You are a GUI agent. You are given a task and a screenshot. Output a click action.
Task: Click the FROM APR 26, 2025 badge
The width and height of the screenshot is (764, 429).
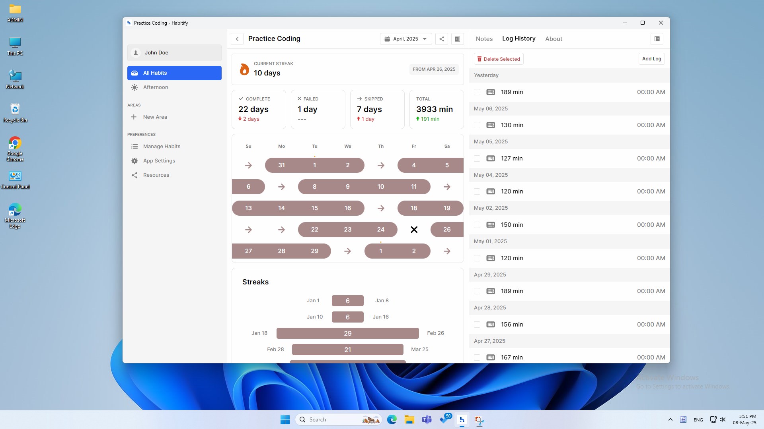click(x=434, y=69)
